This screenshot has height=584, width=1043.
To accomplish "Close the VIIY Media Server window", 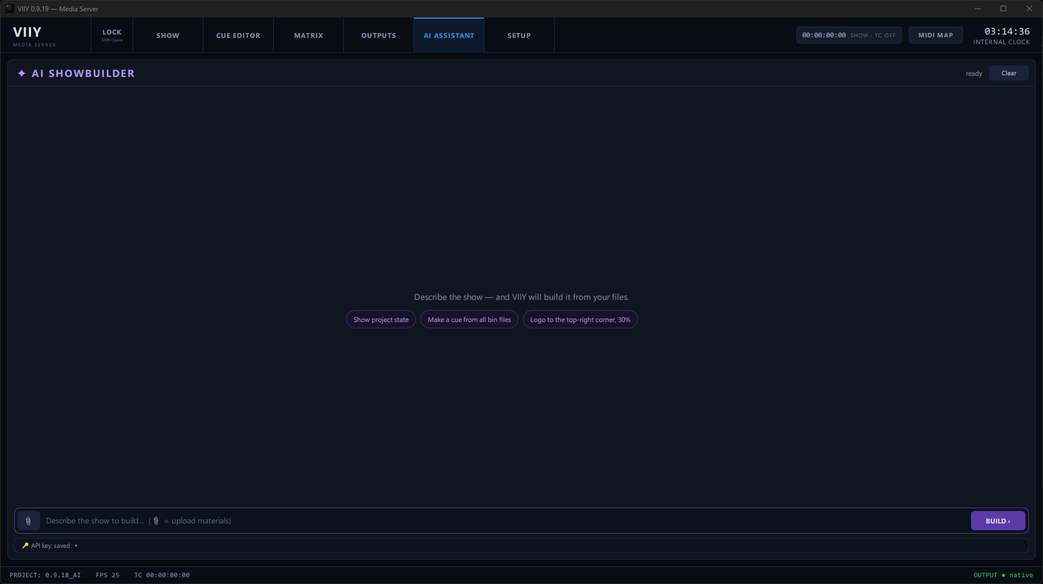I will [x=1029, y=8].
